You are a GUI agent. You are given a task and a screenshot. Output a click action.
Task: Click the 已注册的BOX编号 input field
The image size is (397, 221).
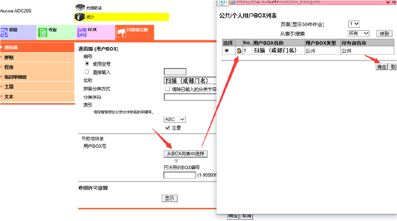[180, 175]
